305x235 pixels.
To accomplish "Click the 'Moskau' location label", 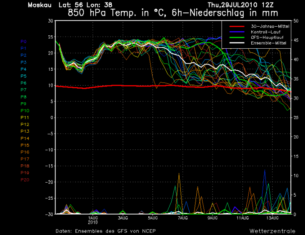I will coord(40,5).
